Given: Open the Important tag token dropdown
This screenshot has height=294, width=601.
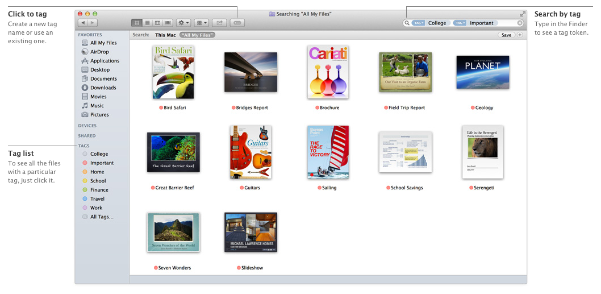Looking at the screenshot, I should coord(460,23).
